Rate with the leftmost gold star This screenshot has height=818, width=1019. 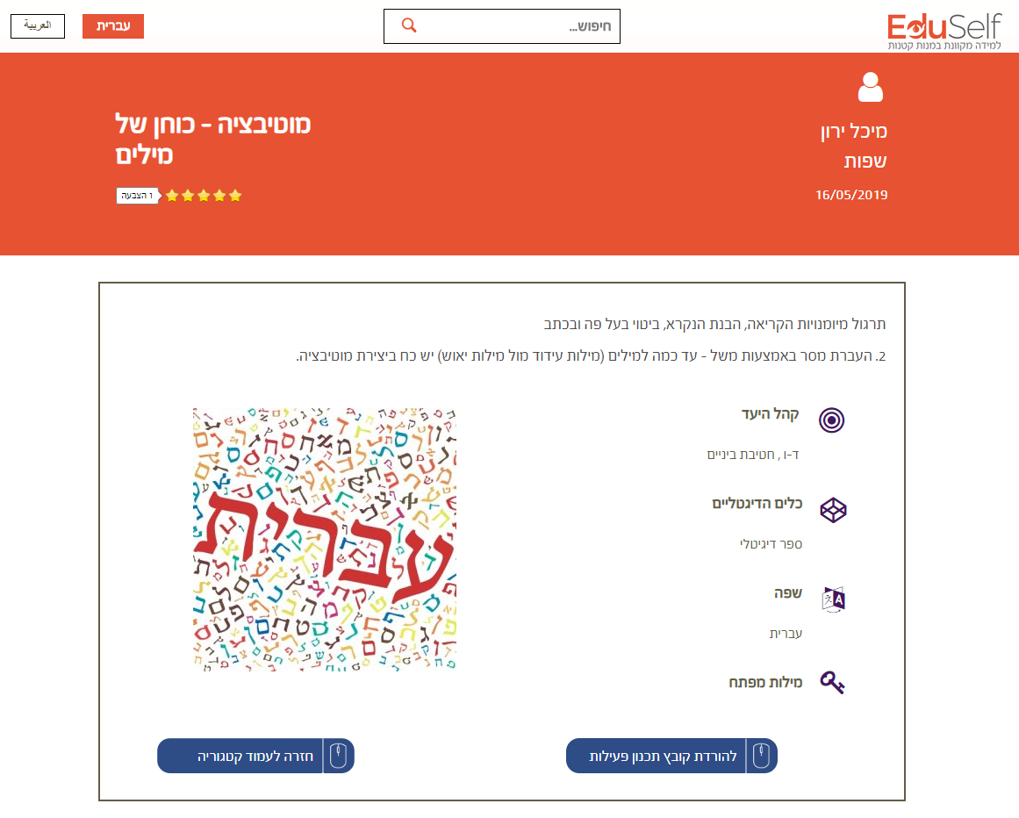[x=172, y=196]
